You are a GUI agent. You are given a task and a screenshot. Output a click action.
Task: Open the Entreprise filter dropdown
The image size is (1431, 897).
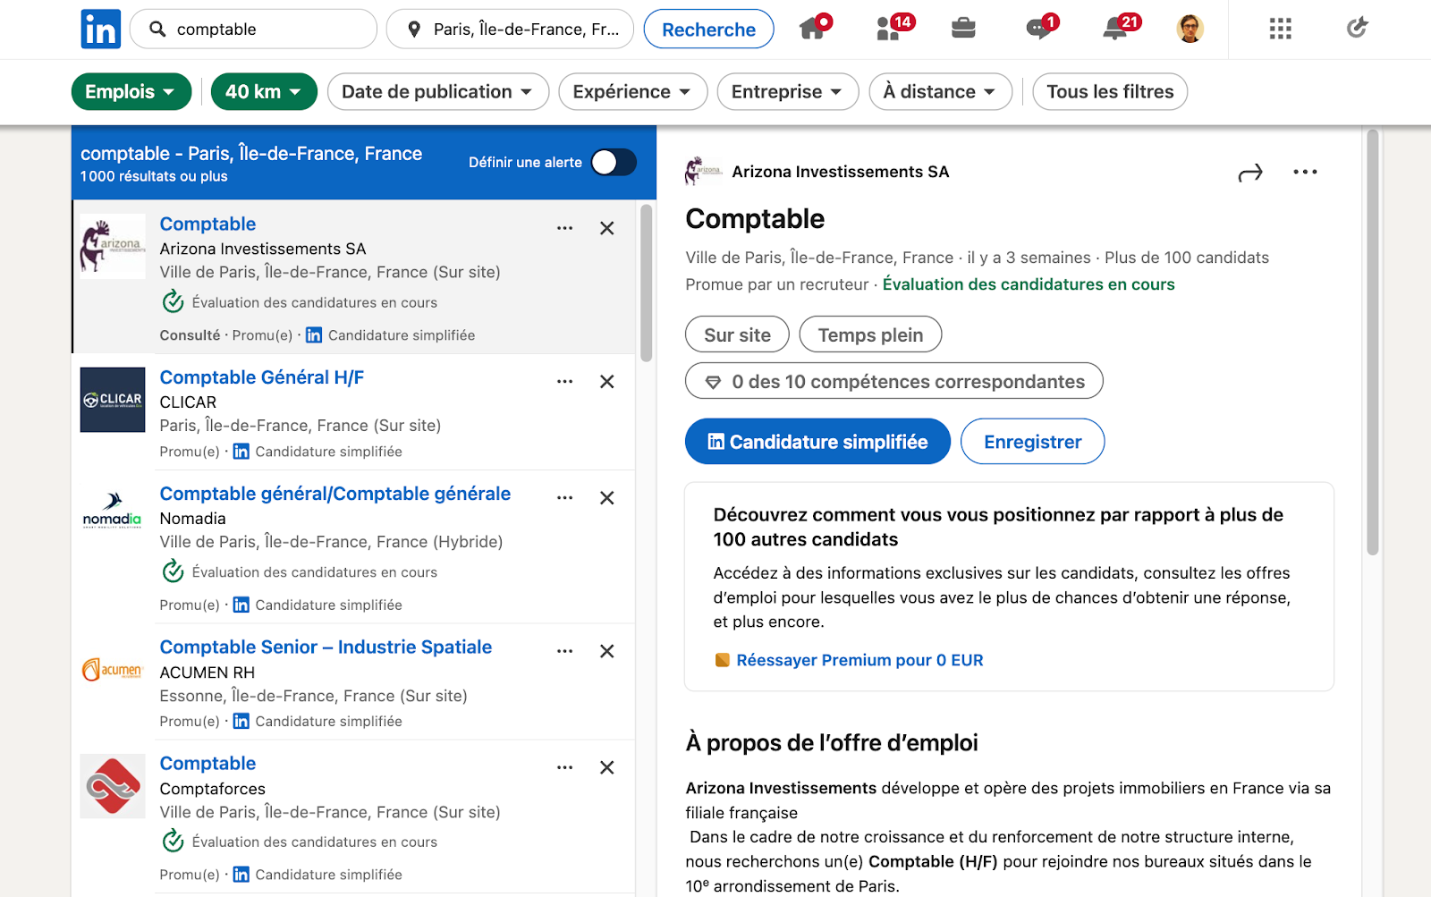point(788,91)
